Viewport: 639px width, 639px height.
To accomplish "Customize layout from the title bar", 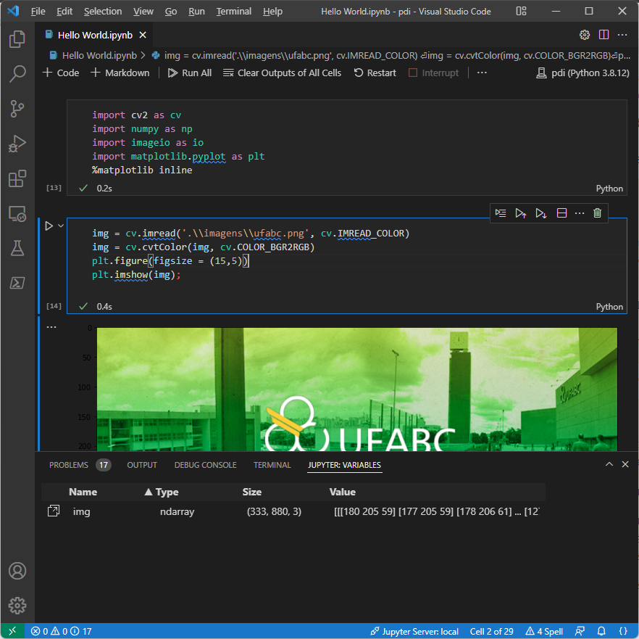I will coord(521,11).
